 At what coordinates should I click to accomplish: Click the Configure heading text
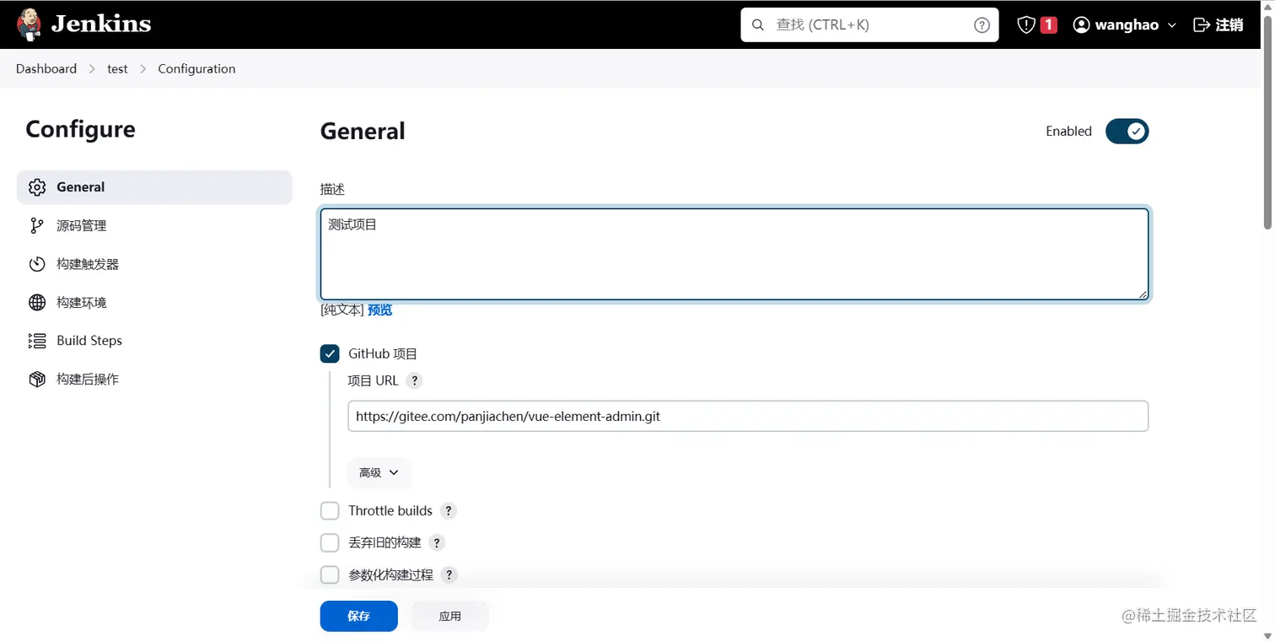80,129
